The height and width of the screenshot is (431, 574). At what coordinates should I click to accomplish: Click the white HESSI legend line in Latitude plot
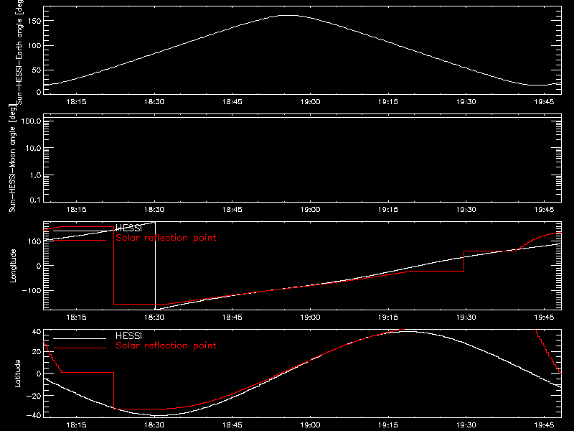click(x=80, y=338)
